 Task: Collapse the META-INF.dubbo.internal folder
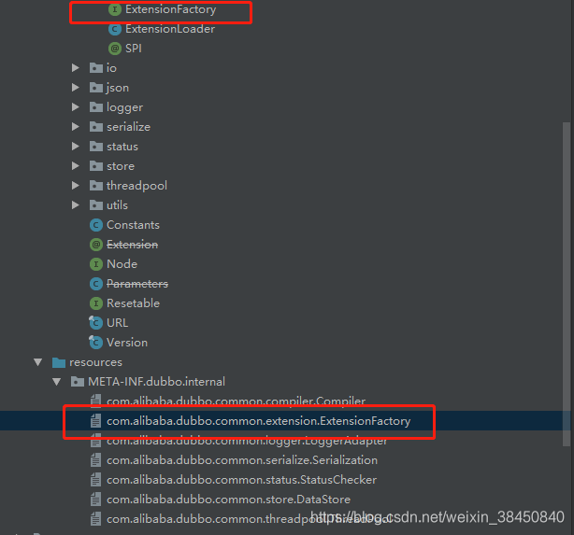57,382
